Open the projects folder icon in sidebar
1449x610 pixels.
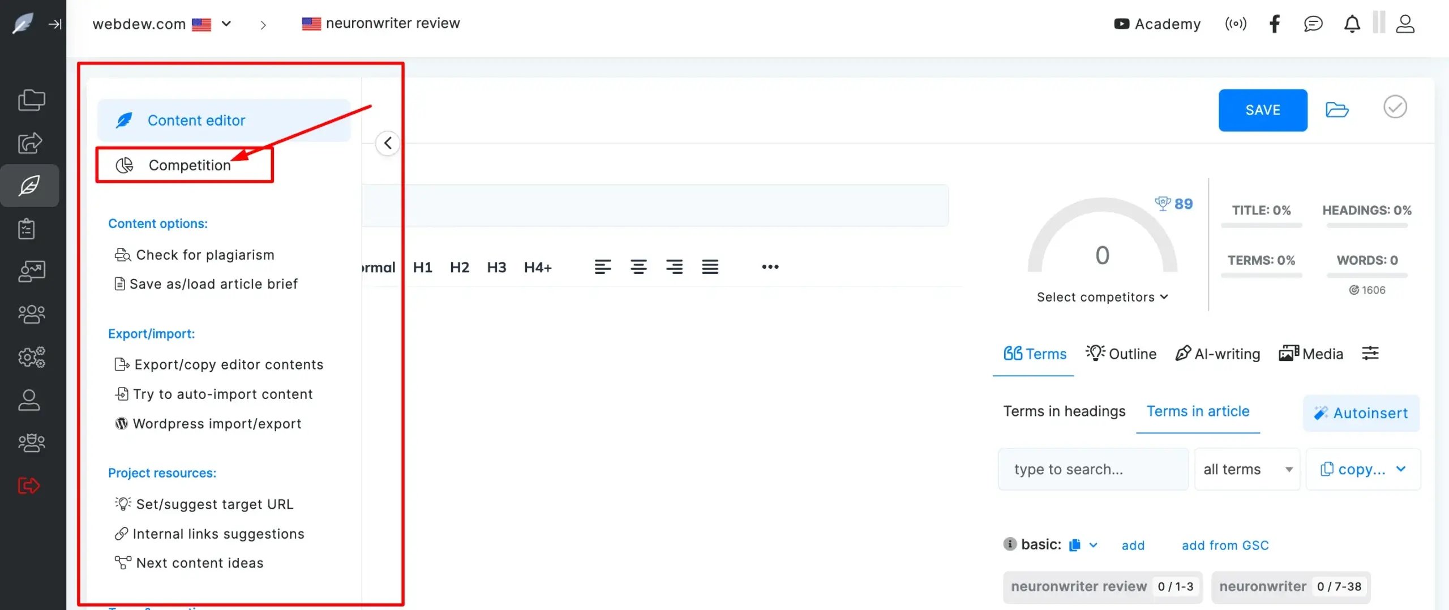[31, 100]
